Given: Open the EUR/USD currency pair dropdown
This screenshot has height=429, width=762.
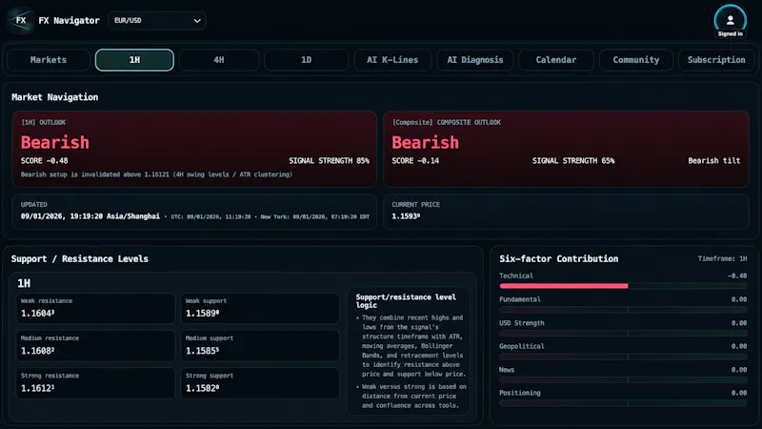Looking at the screenshot, I should click(x=157, y=20).
